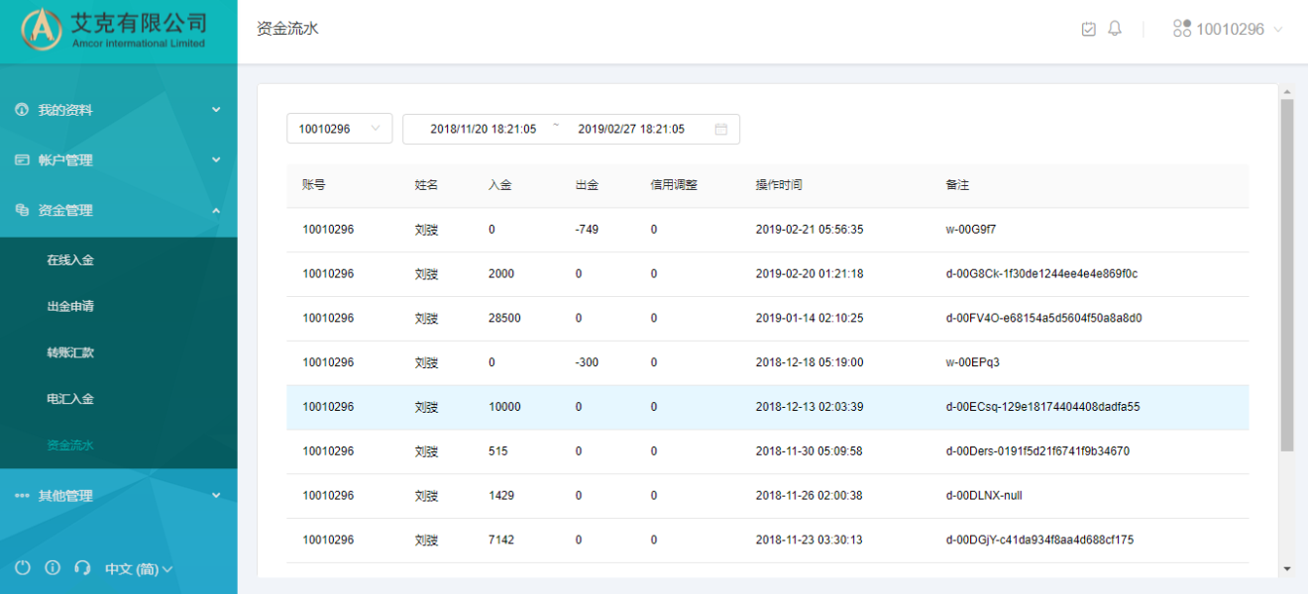Open the calendar checklist icon in header
Image resolution: width=1308 pixels, height=594 pixels.
[1088, 29]
